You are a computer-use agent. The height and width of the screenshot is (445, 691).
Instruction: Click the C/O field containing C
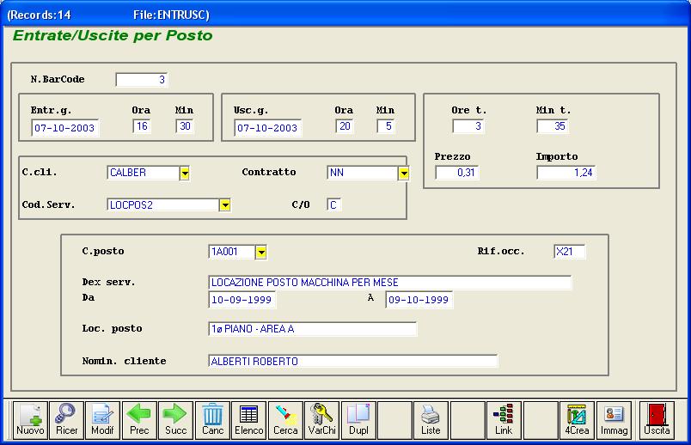(333, 204)
